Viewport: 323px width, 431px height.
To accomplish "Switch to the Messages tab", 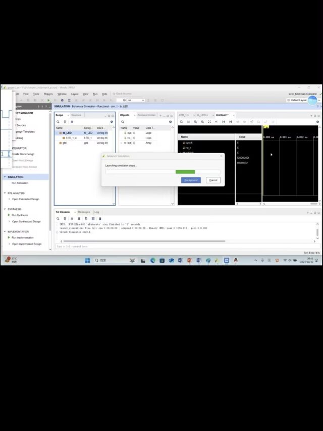I will click(x=84, y=212).
